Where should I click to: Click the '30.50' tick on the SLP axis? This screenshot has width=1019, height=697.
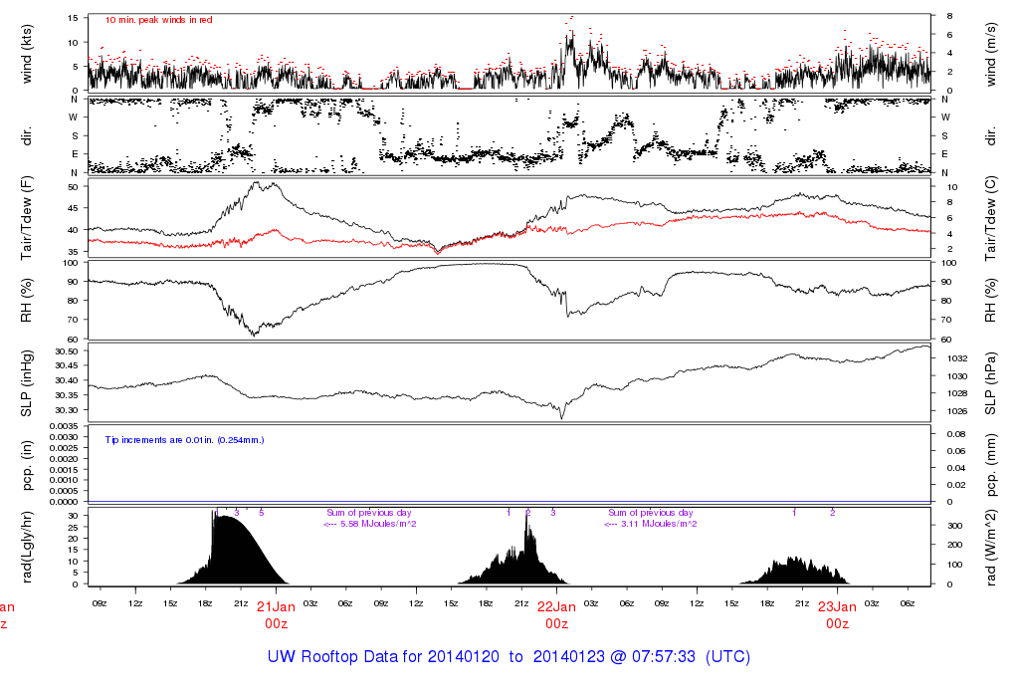(67, 351)
